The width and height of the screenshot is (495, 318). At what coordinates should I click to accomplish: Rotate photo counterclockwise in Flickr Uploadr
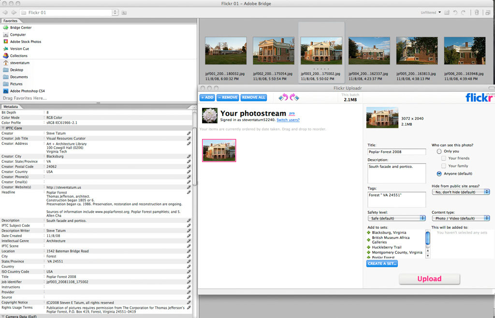pos(283,97)
